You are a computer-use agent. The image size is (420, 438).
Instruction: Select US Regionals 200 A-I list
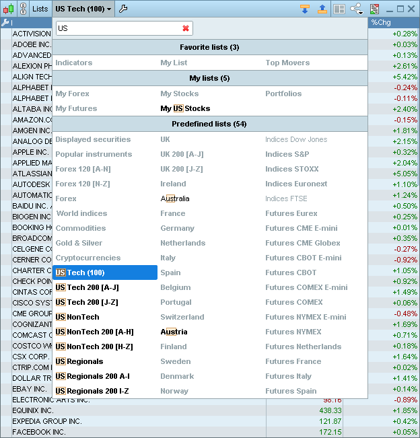coord(93,376)
